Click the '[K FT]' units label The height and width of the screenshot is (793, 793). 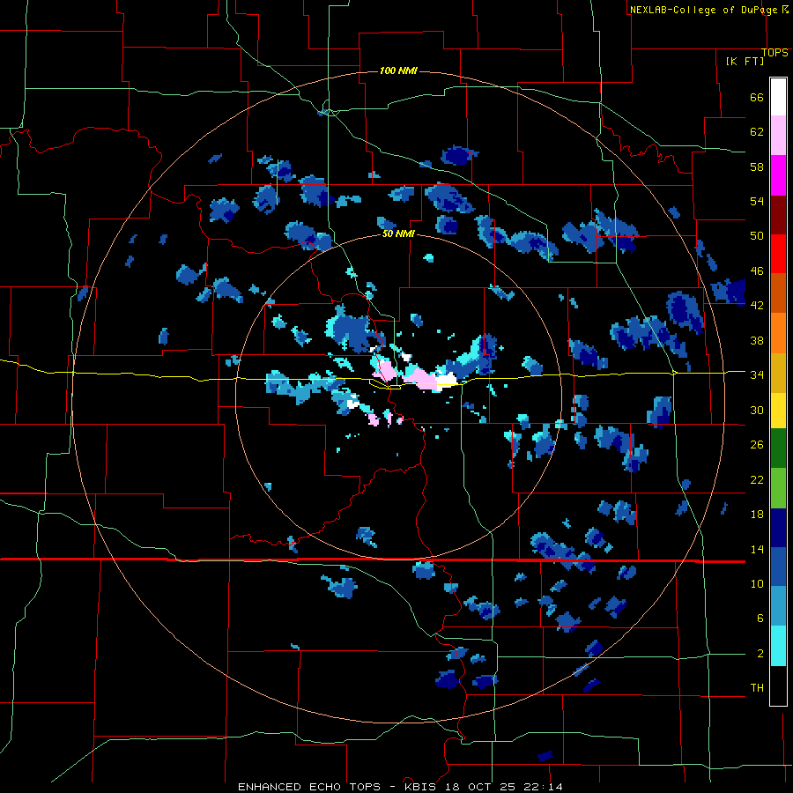pos(745,61)
